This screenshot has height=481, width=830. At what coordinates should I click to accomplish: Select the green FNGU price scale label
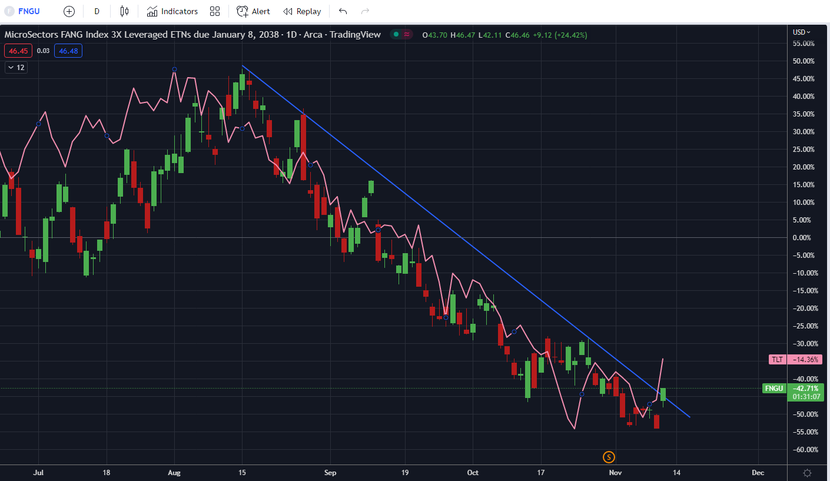[774, 388]
